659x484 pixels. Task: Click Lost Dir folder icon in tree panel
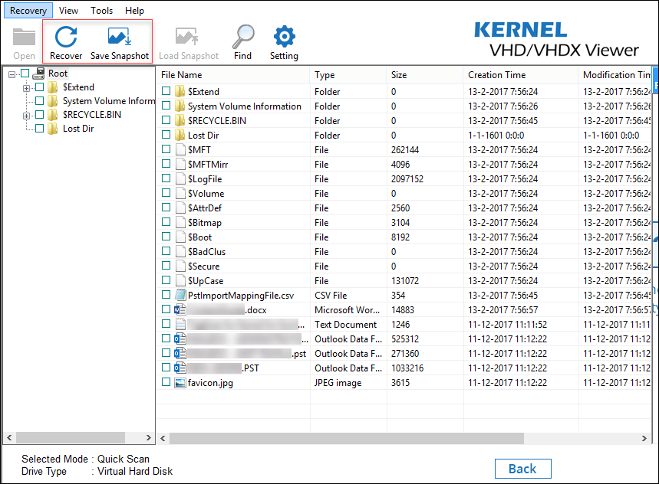52,129
